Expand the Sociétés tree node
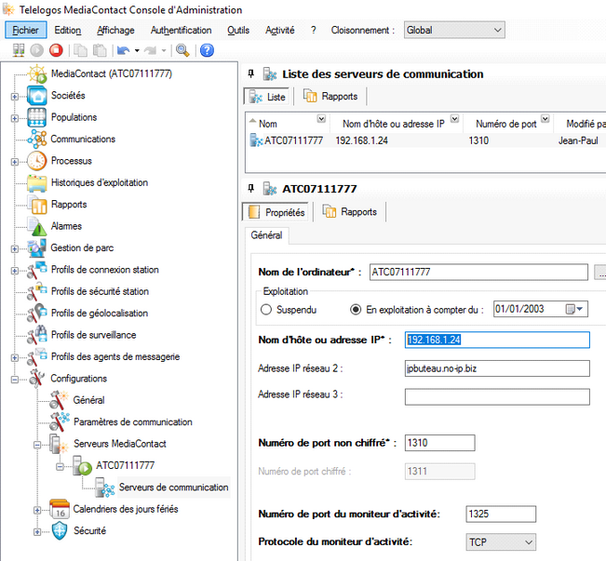606x561 pixels. click(14, 97)
